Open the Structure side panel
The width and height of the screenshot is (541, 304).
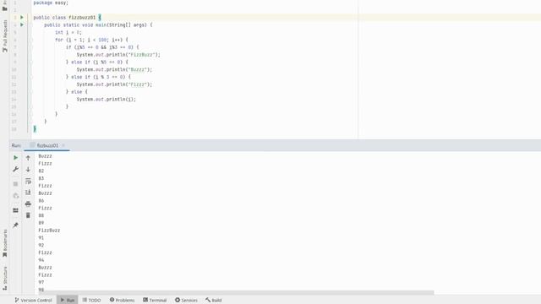[x=5, y=278]
